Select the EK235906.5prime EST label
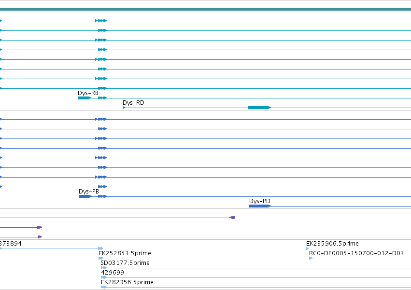Screen dimensions: 411x290 (332, 244)
